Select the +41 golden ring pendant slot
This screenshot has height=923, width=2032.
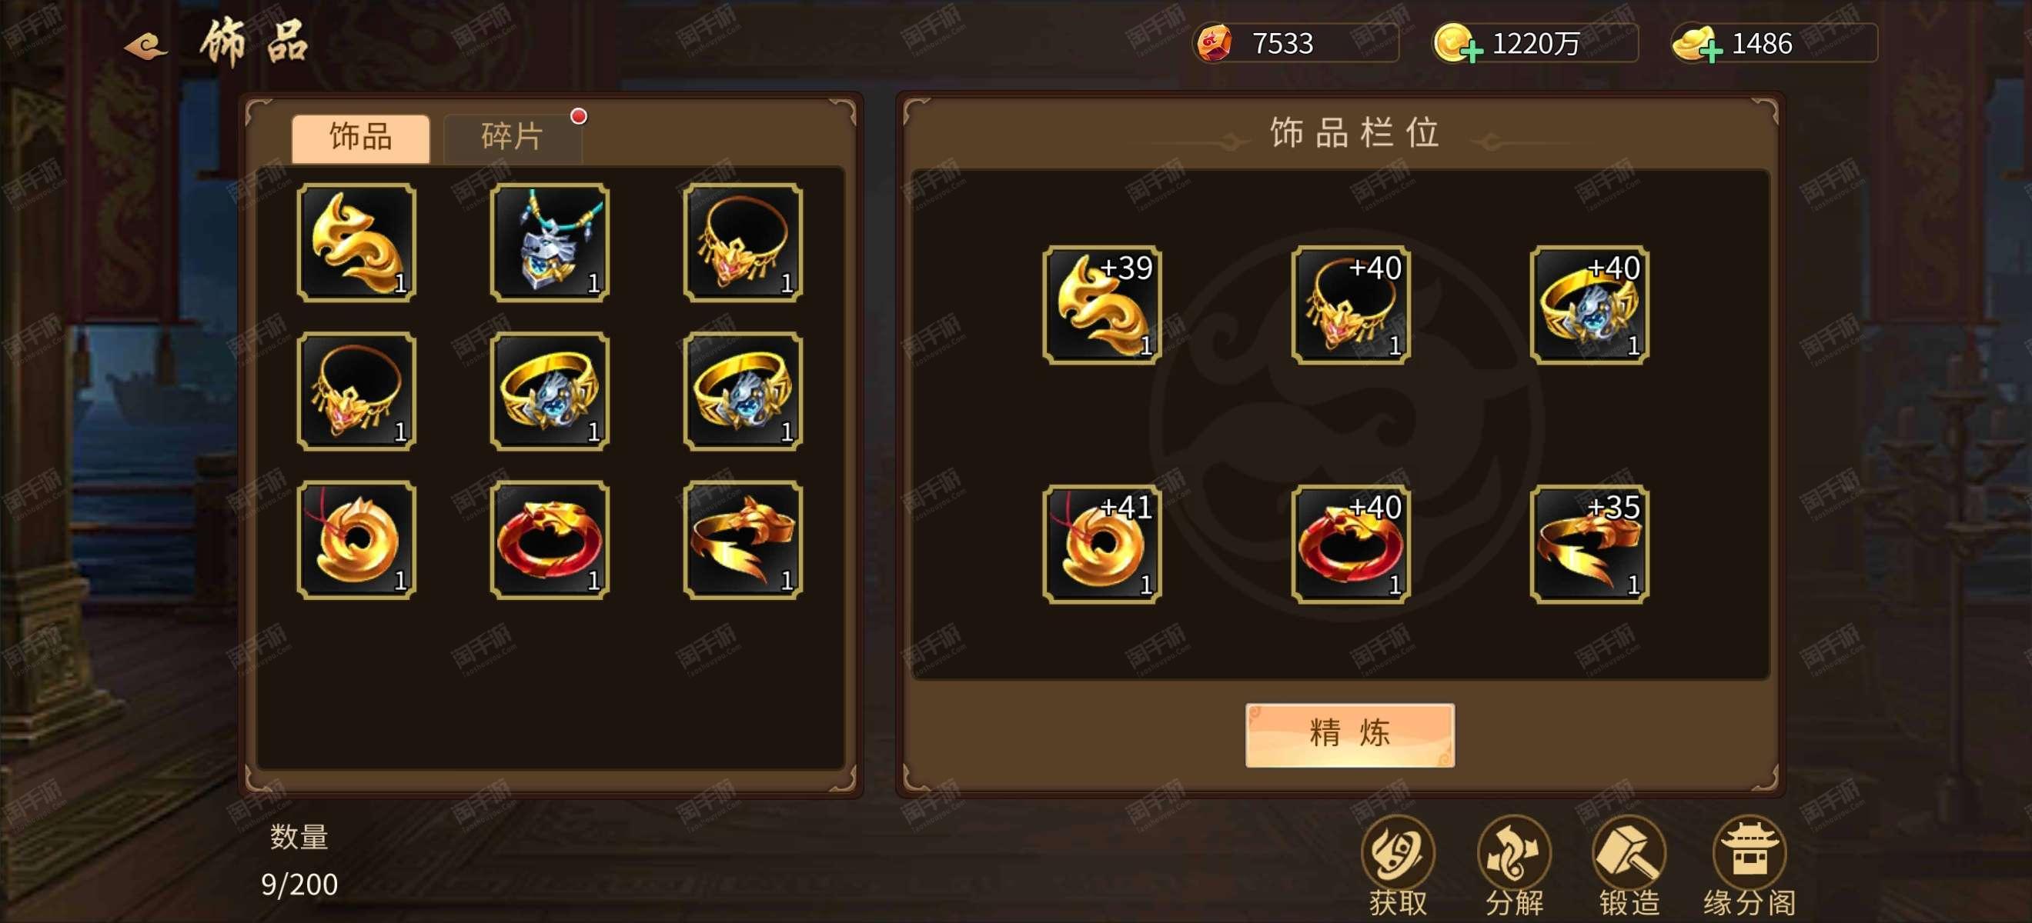[x=1102, y=544]
